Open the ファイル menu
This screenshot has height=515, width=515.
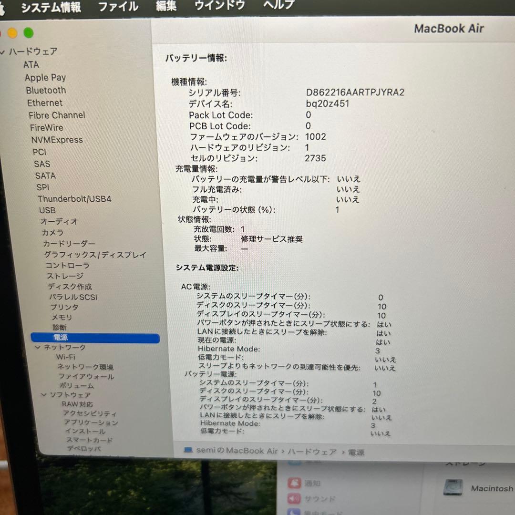(118, 6)
